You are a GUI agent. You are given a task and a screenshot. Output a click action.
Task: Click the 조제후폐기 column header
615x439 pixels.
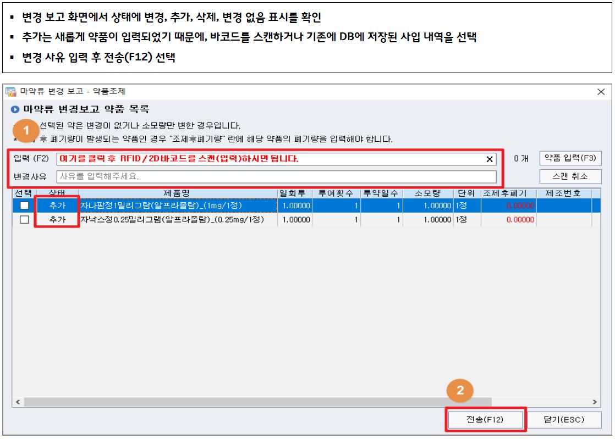[x=504, y=193]
